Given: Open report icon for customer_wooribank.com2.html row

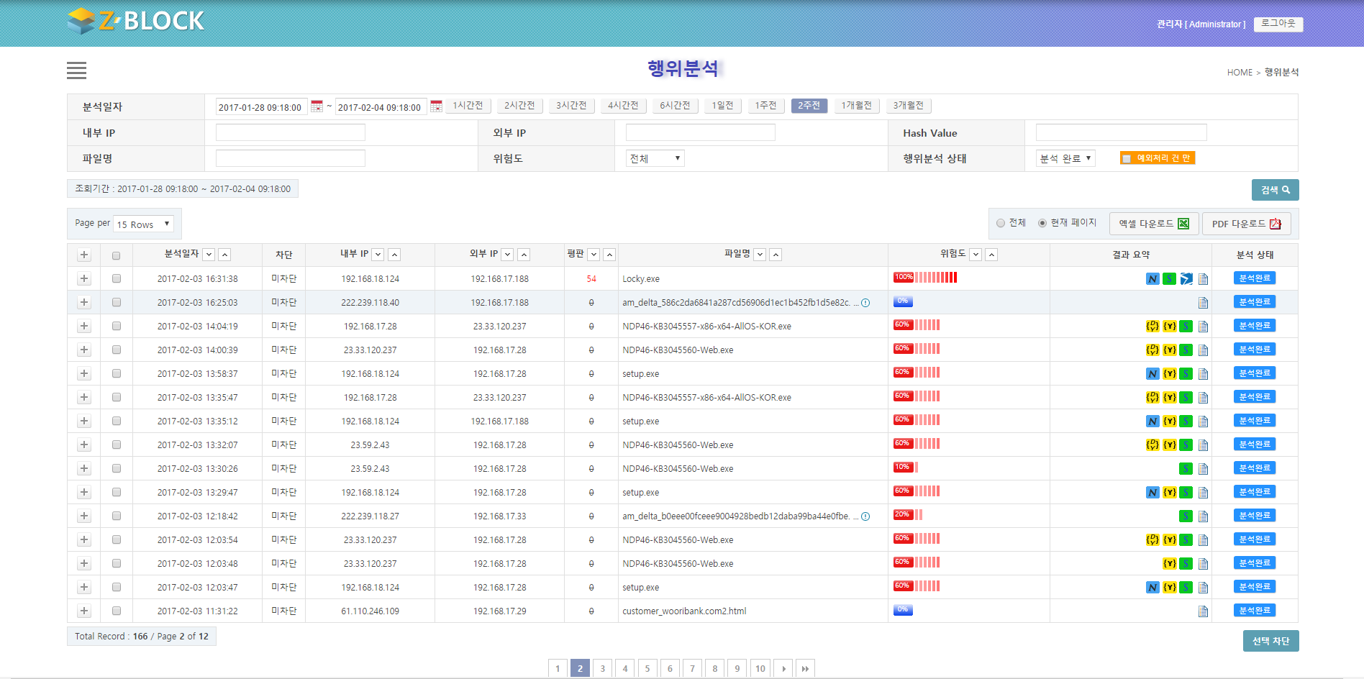Looking at the screenshot, I should [1203, 611].
